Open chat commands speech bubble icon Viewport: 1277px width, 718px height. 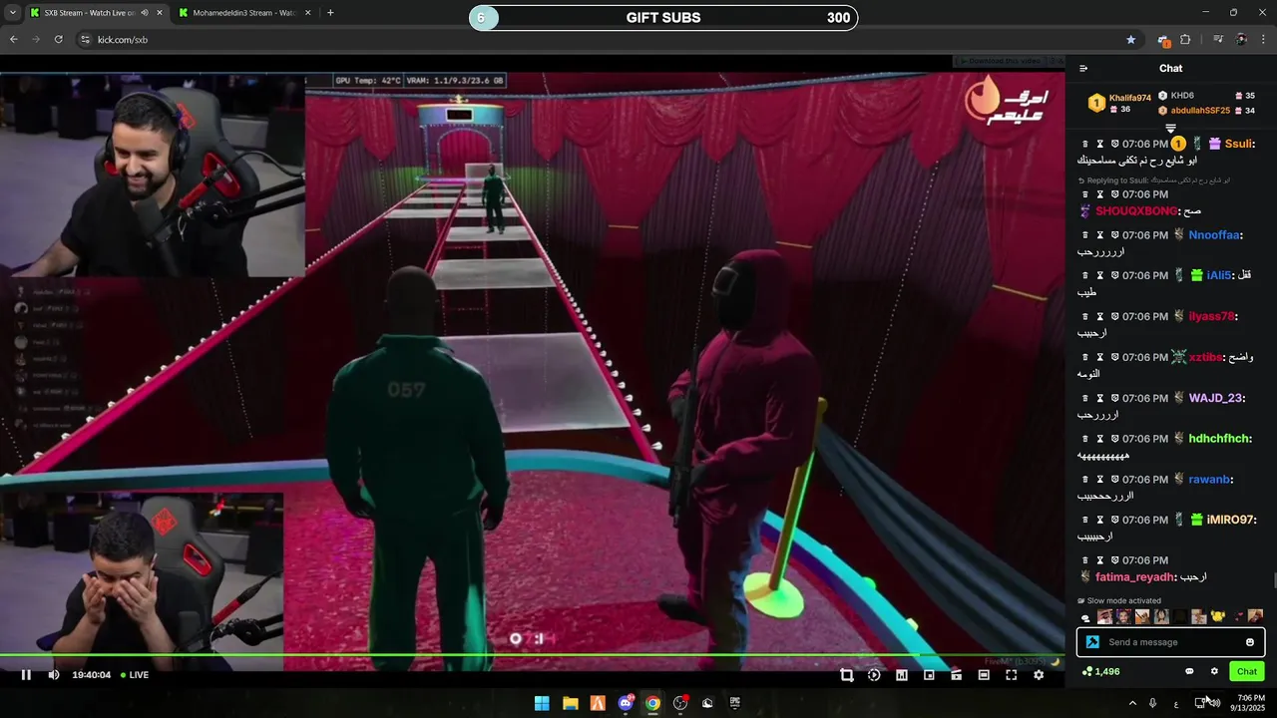(1189, 671)
